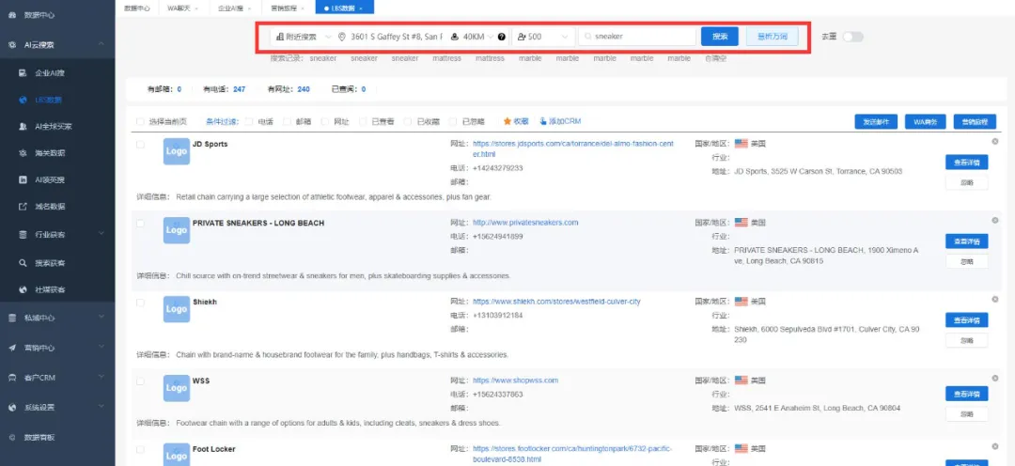The image size is (1015, 466).
Task: Dismiss the Shiekh result with its X icon
Action: (995, 299)
